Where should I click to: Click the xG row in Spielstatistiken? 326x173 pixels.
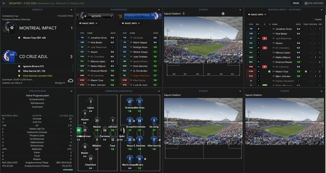37,125
